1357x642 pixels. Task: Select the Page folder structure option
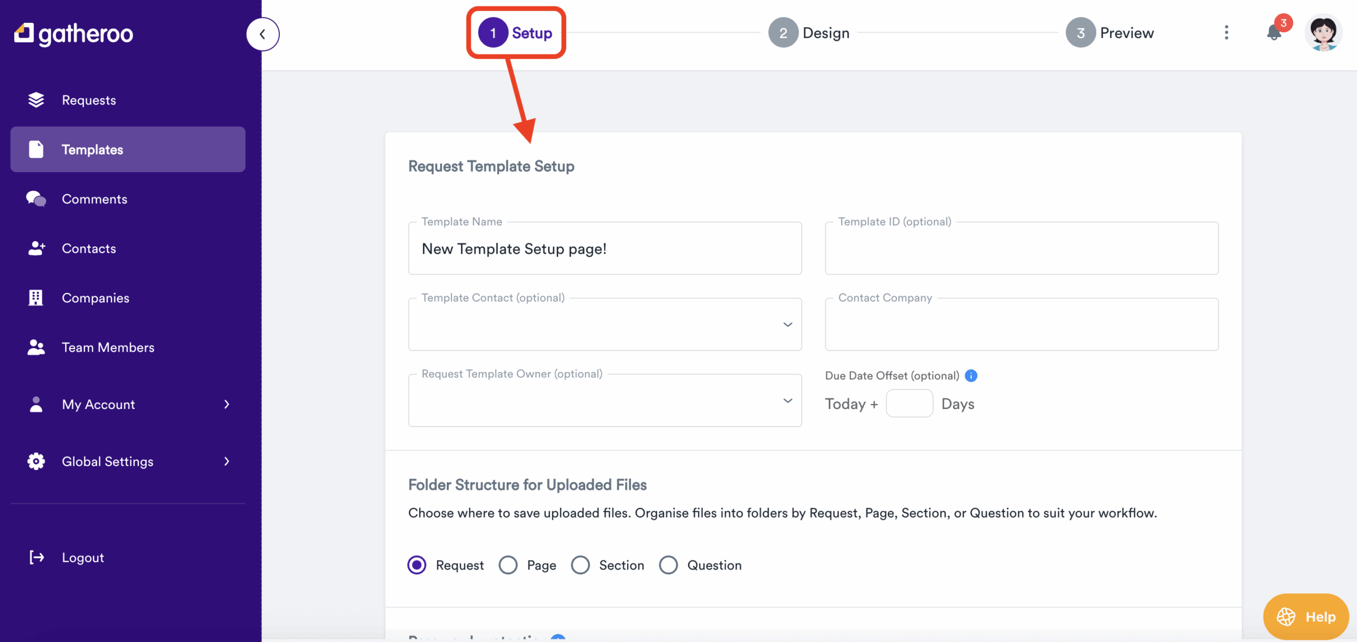508,565
